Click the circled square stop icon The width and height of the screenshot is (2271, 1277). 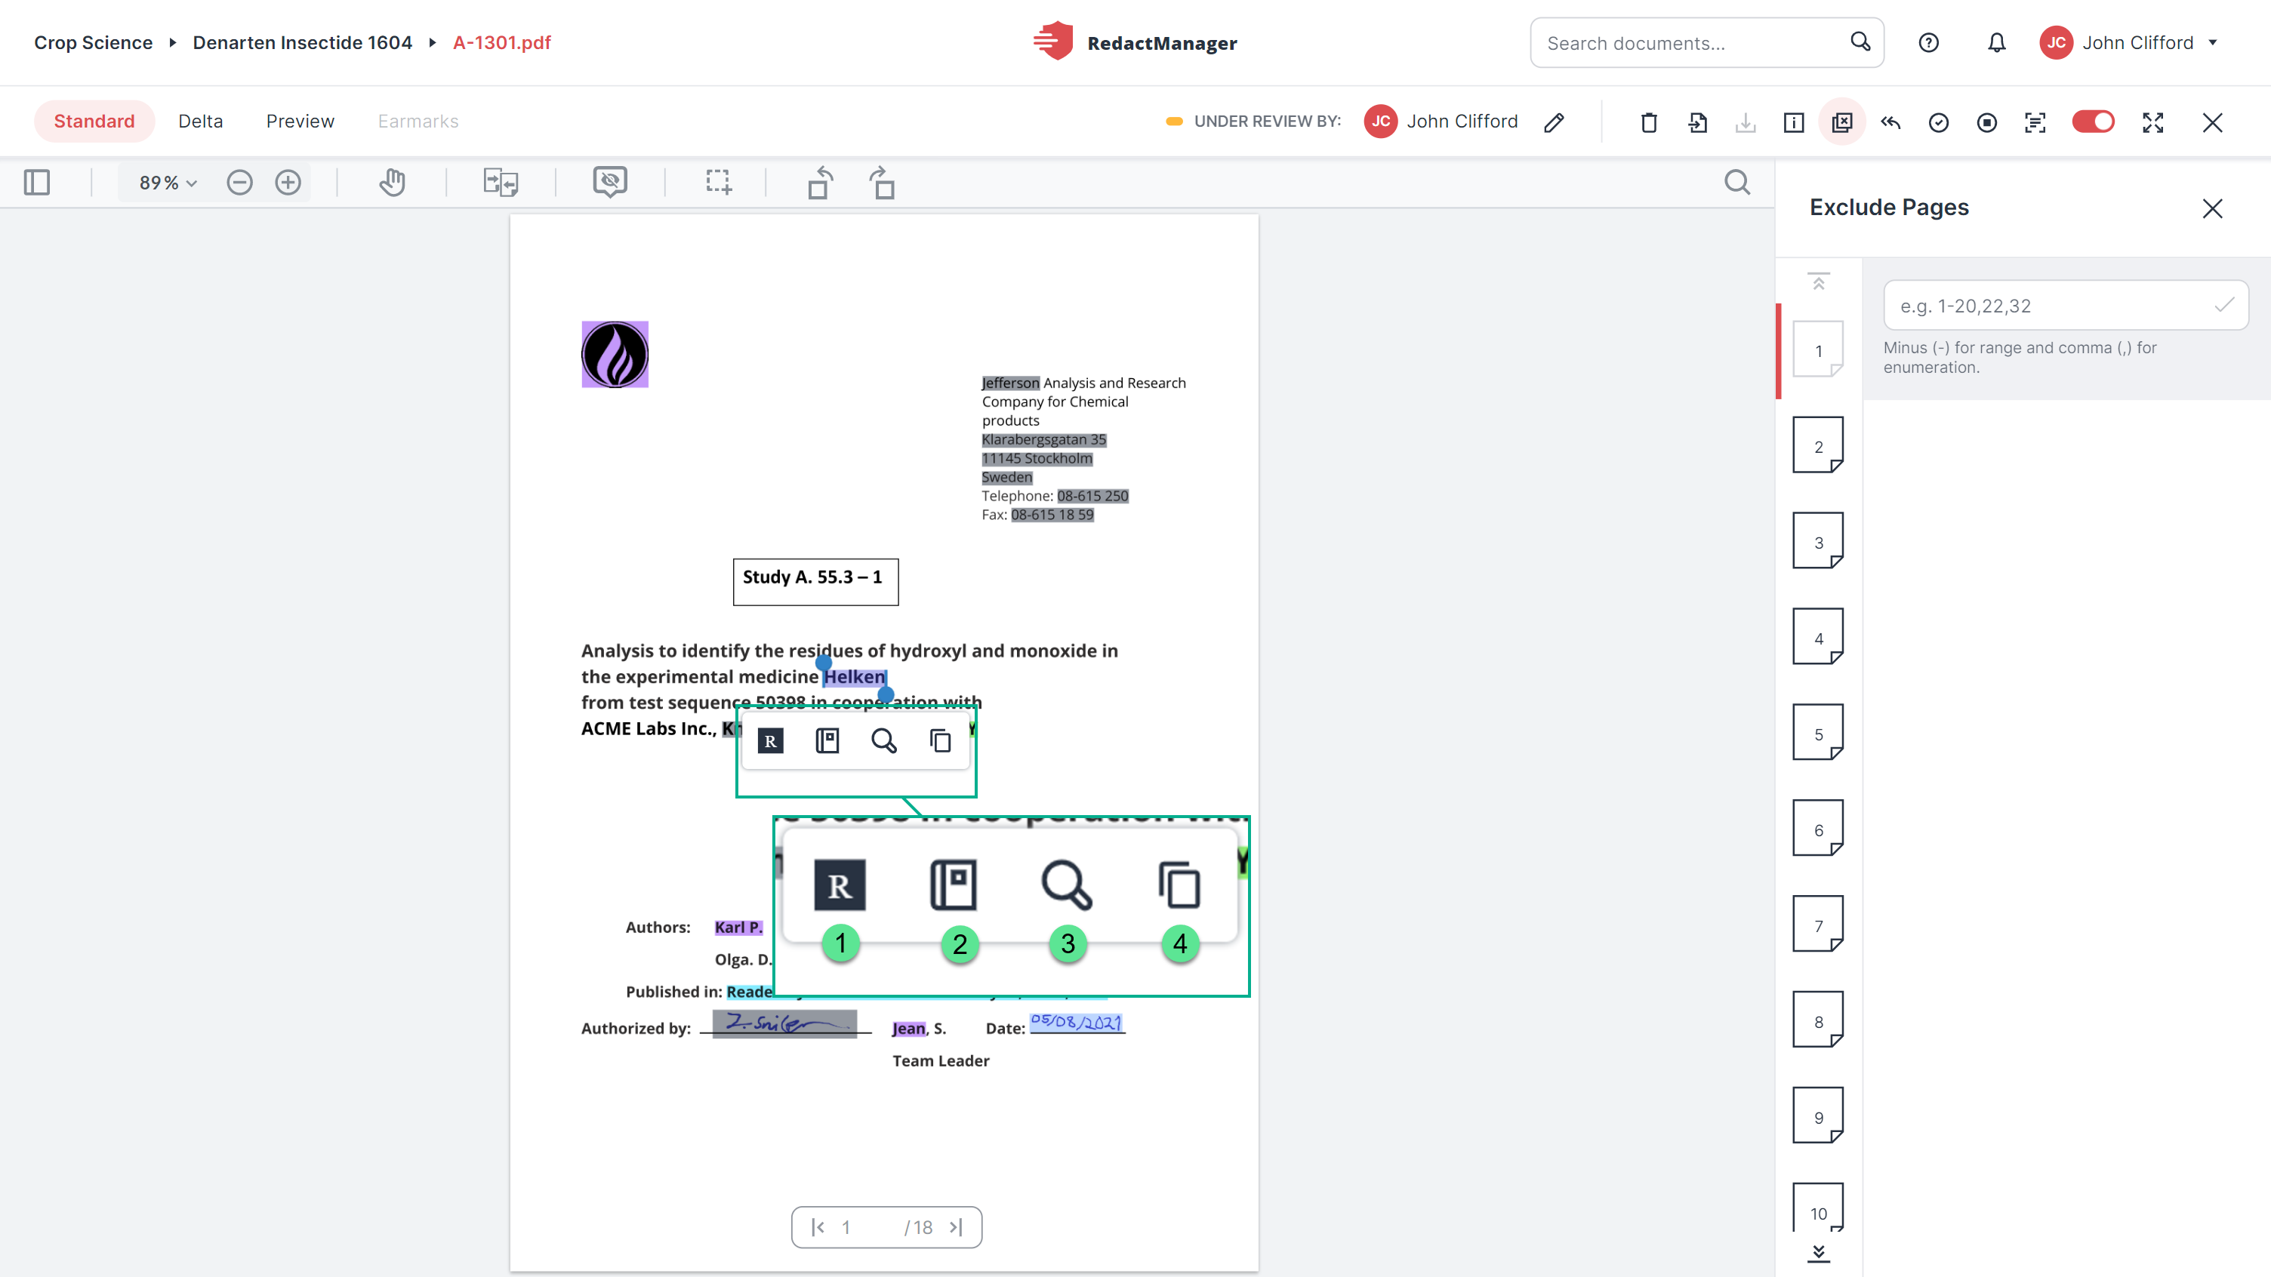[x=1986, y=122]
